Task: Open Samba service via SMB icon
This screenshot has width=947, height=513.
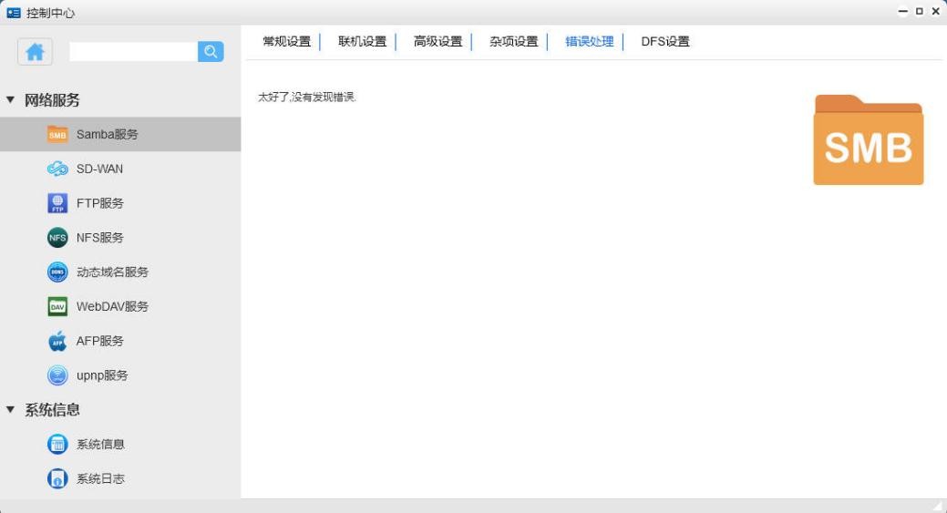Action: point(57,134)
